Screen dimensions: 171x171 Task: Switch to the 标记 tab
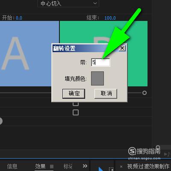tap(68, 166)
